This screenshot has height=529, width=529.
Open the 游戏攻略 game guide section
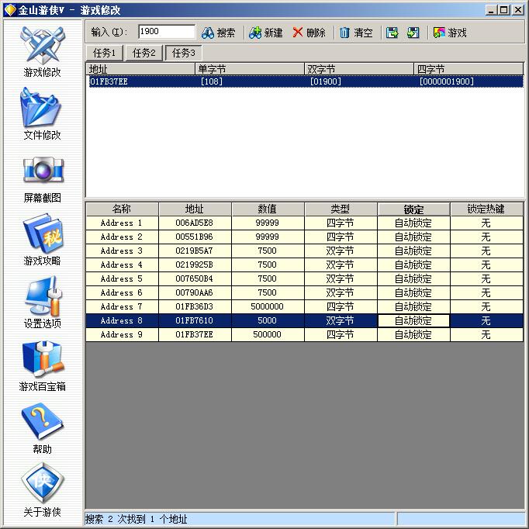42,240
